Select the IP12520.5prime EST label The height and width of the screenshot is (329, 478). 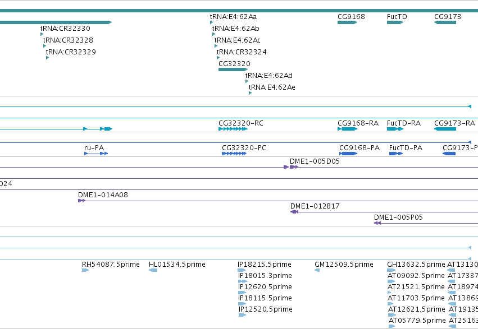click(266, 309)
